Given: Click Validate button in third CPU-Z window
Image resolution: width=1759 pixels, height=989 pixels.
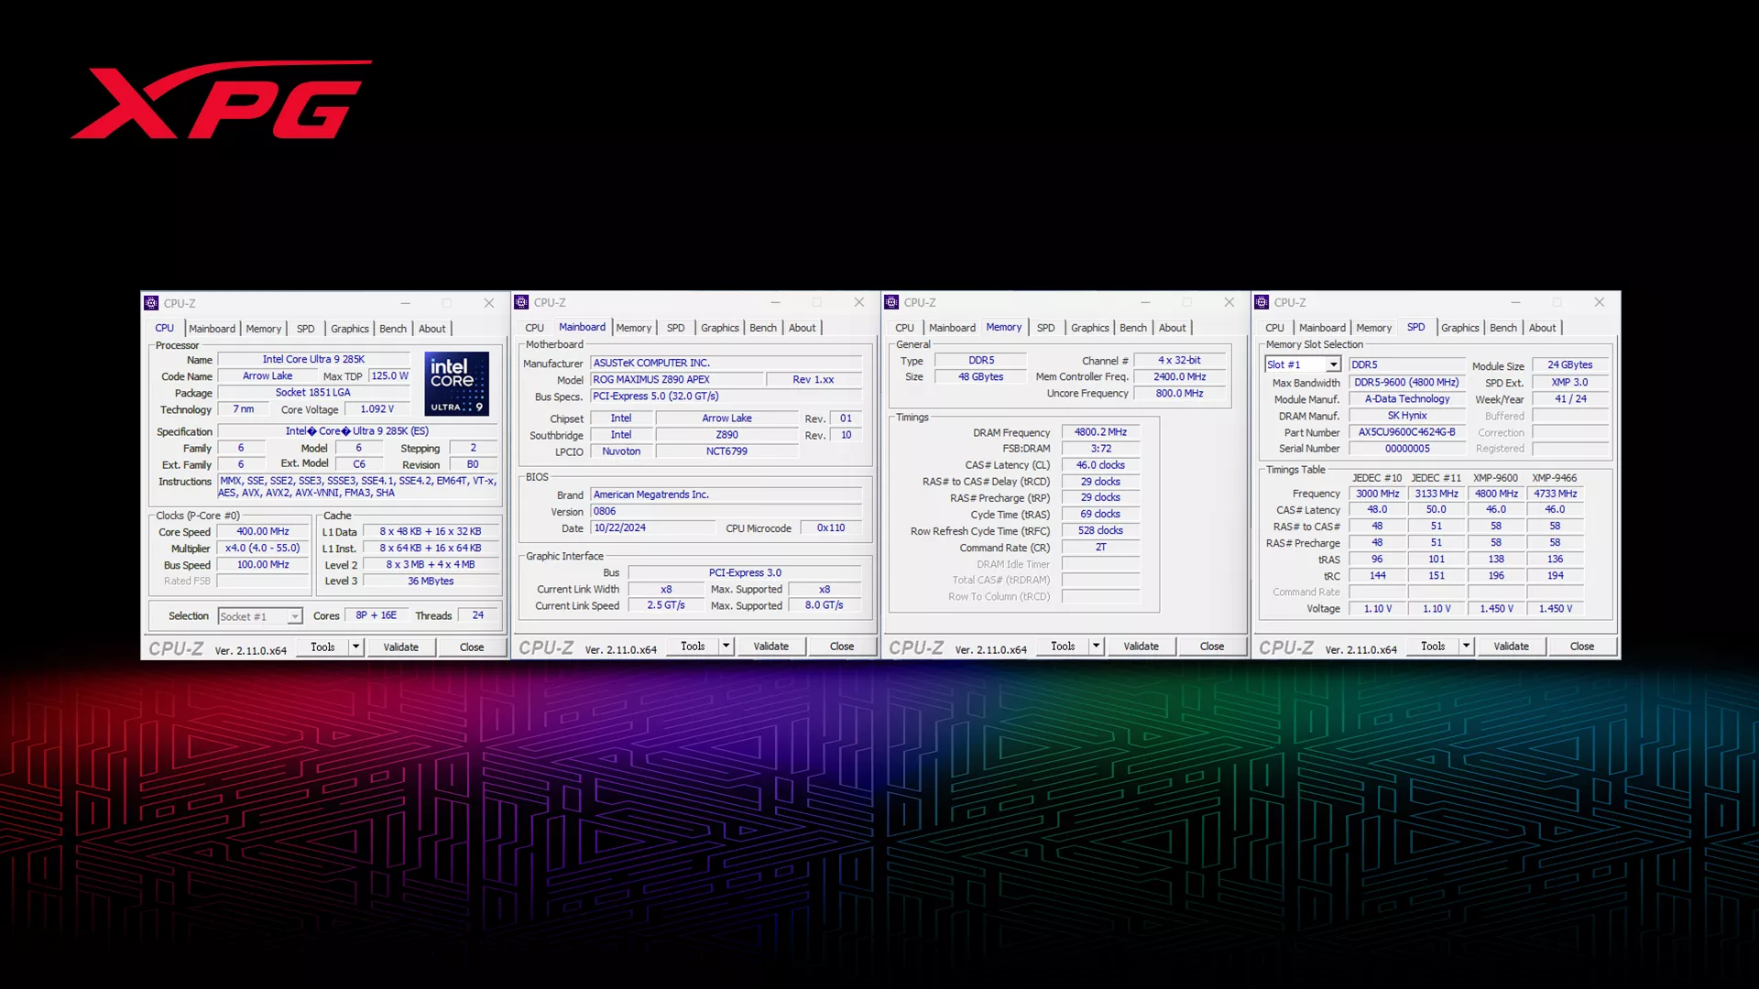Looking at the screenshot, I should (1141, 646).
